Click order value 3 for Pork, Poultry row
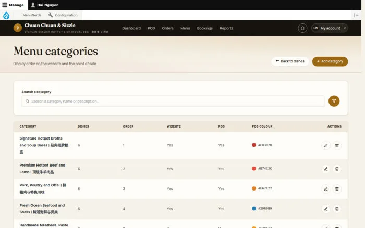This screenshot has height=228, width=365. (124, 189)
